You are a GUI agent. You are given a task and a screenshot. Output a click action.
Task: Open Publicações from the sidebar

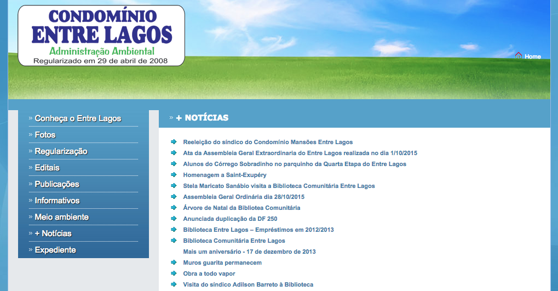tap(57, 184)
